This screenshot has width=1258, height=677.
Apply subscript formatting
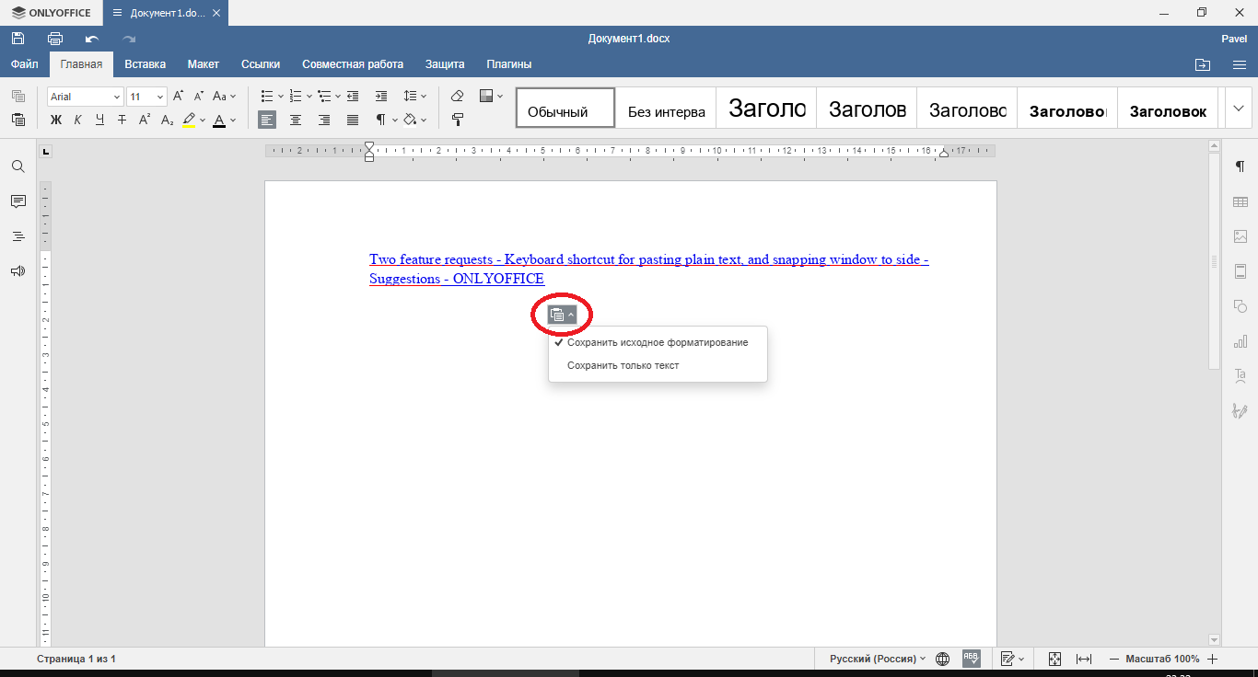167,120
